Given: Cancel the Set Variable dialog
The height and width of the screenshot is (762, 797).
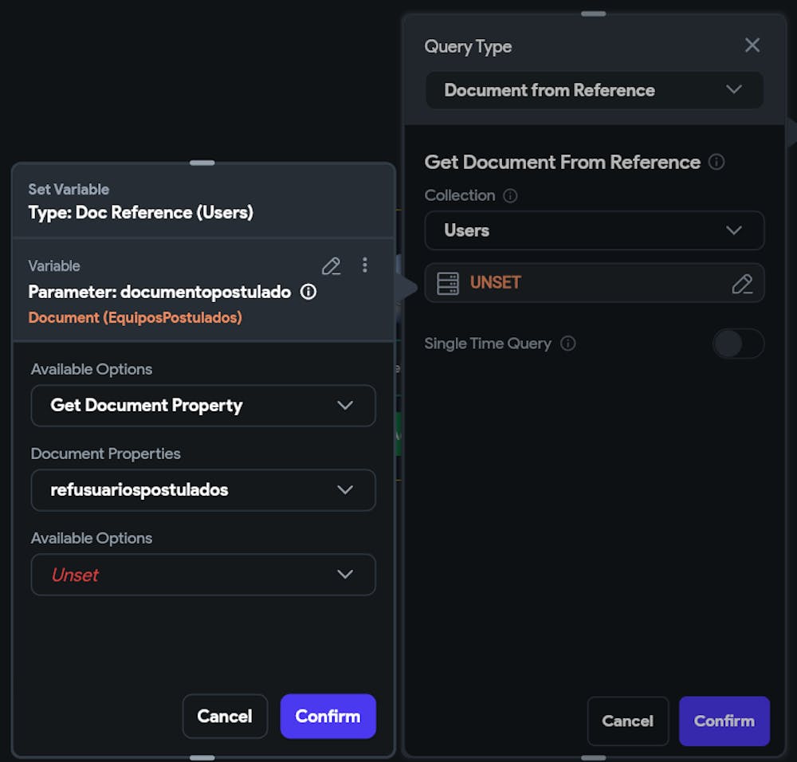Looking at the screenshot, I should coord(225,716).
